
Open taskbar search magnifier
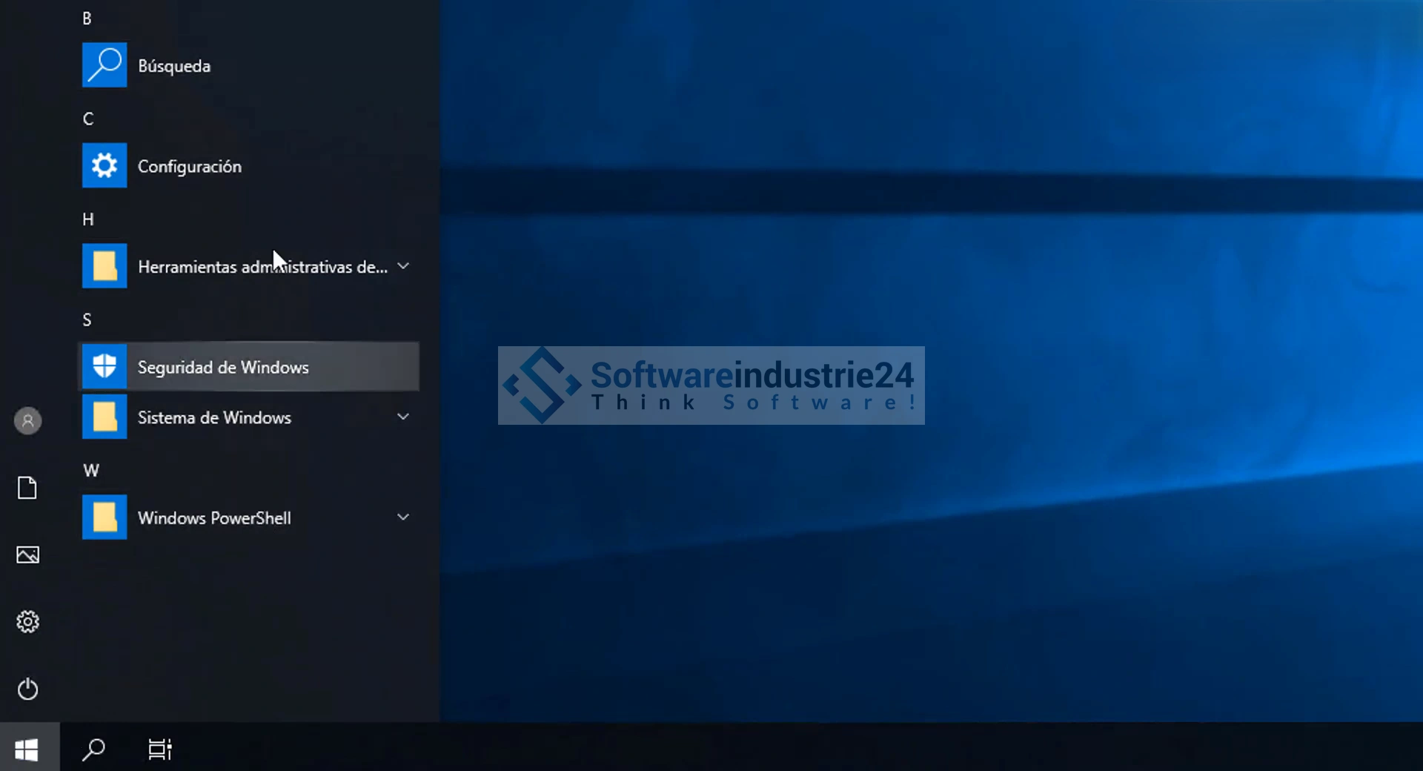93,750
